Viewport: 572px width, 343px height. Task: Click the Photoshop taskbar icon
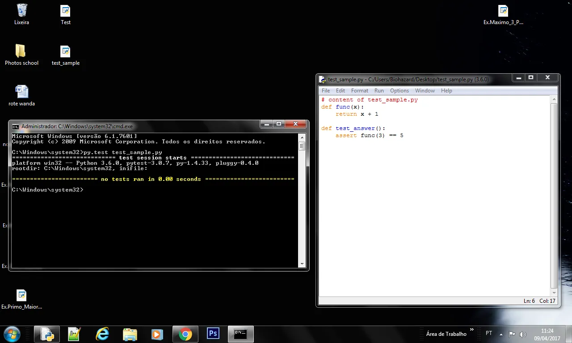pyautogui.click(x=213, y=334)
